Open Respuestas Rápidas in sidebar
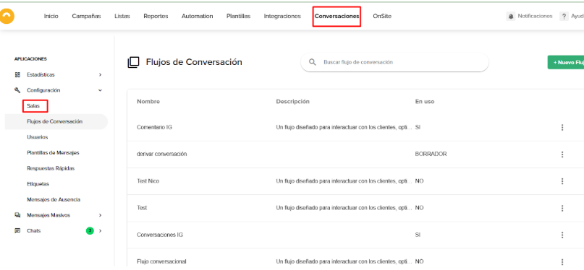Viewport: 584px width, 270px height. pyautogui.click(x=51, y=168)
